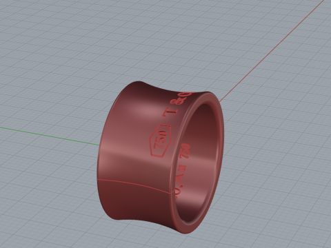Click the green axis line

50,136
